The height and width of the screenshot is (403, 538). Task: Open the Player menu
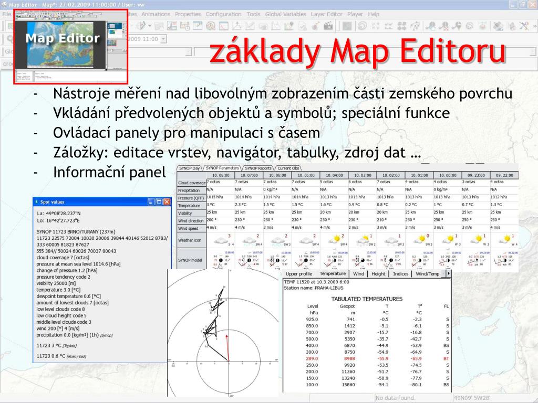[355, 14]
